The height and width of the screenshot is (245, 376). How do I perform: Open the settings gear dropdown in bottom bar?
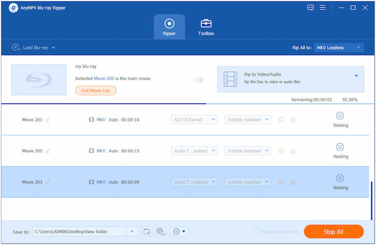tap(179, 232)
